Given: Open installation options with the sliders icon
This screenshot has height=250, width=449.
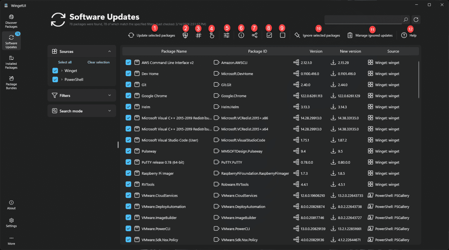Looking at the screenshot, I should click(227, 35).
